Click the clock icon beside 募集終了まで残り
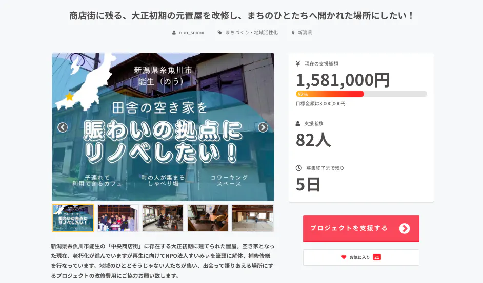This screenshot has width=483, height=283. coord(299,168)
